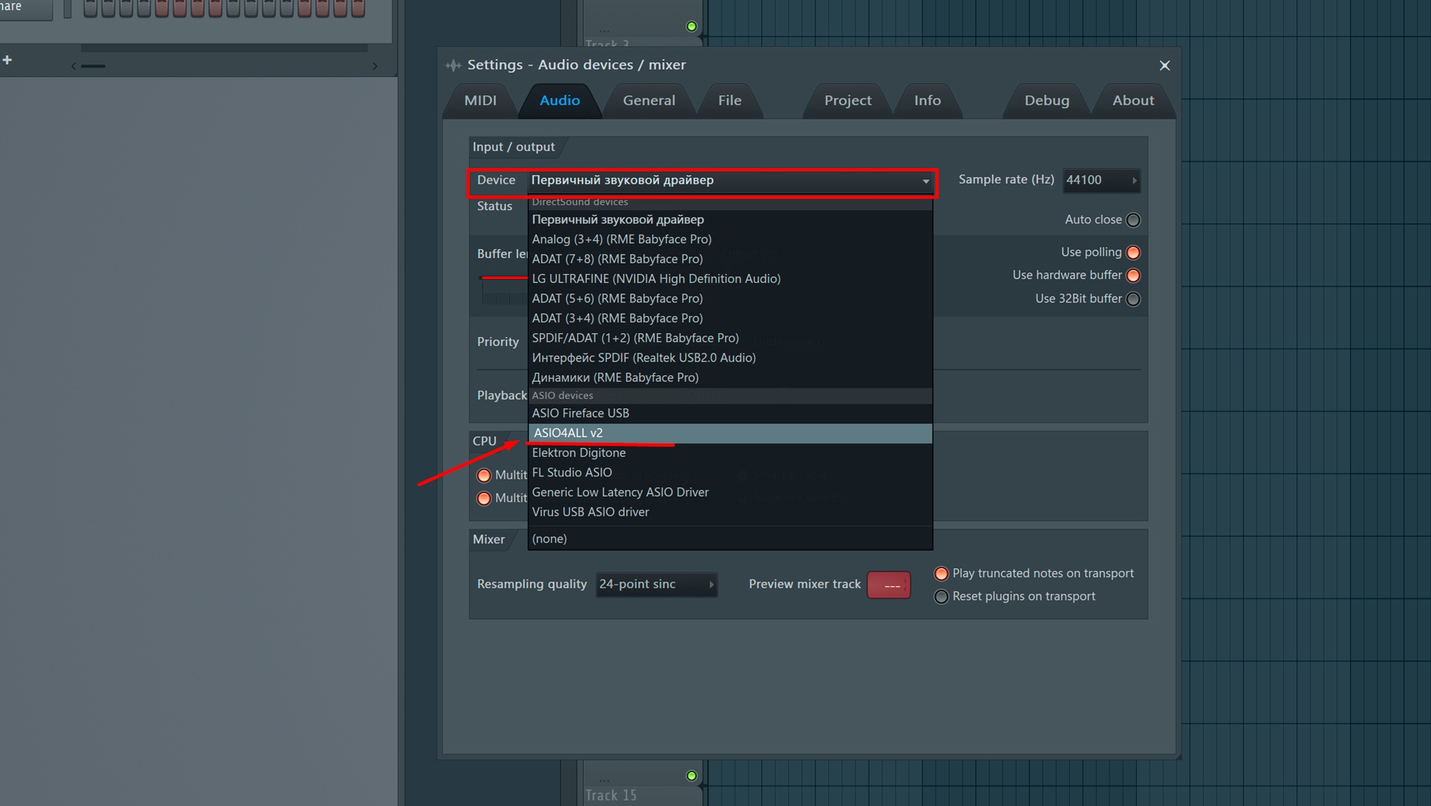1431x806 pixels.
Task: Toggle the Auto close option
Action: click(x=1133, y=220)
